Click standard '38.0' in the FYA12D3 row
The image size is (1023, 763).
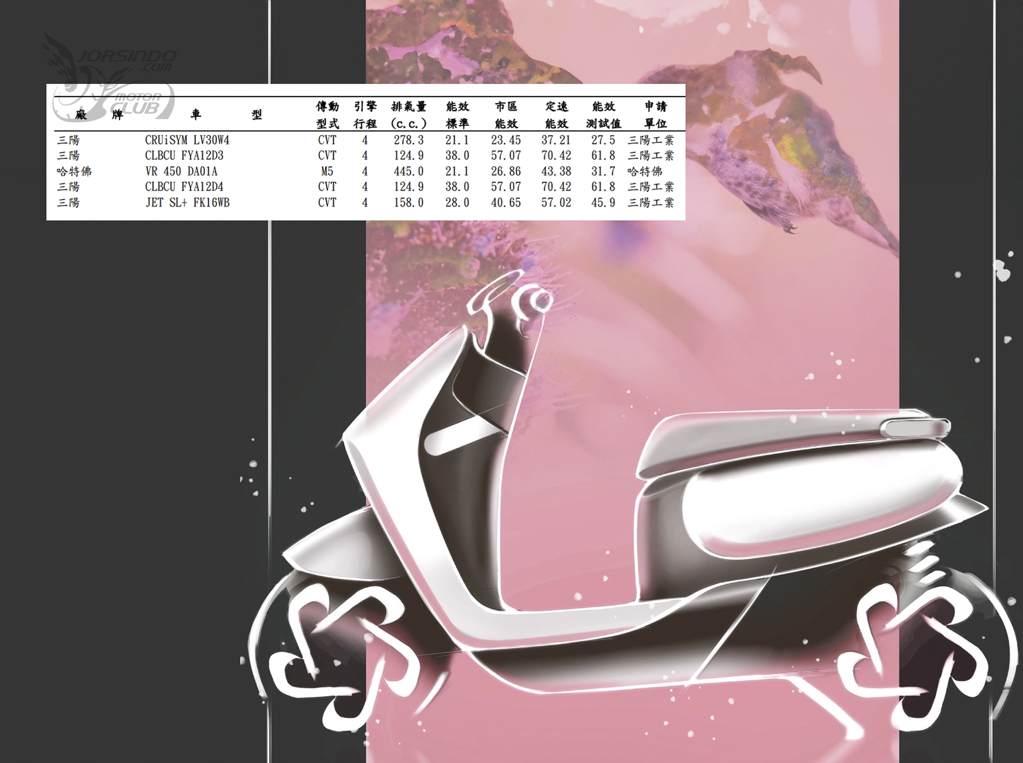pyautogui.click(x=458, y=156)
